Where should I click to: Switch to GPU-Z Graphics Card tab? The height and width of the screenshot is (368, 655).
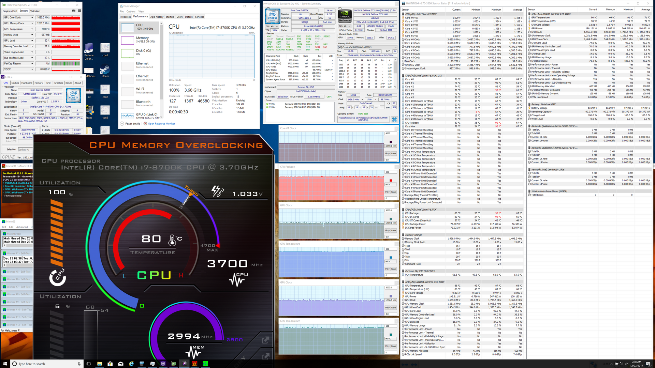[x=10, y=11]
